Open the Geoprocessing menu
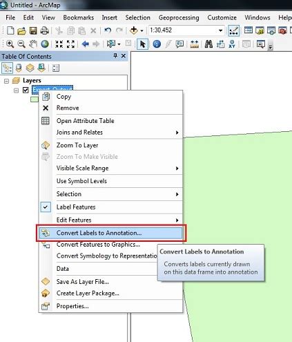The image size is (292, 342). point(179,18)
